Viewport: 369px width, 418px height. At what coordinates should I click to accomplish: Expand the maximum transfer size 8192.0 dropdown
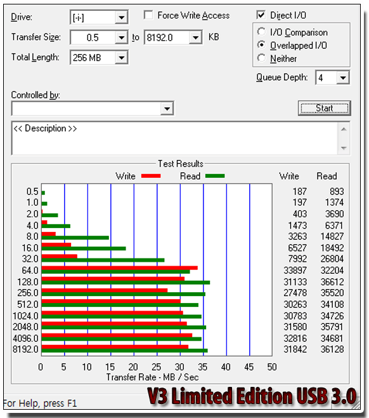195,37
